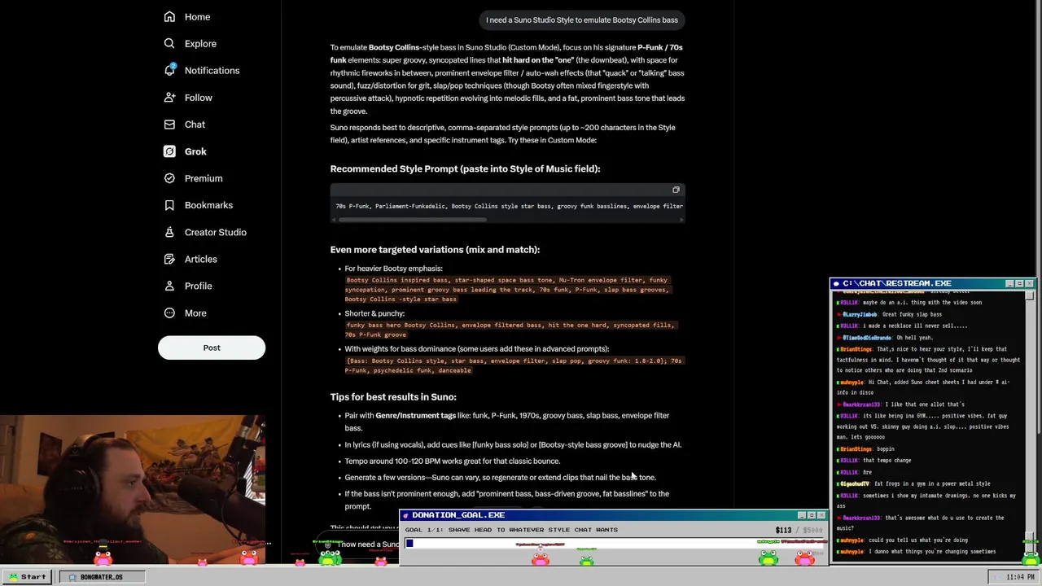Screen dimensions: 1042x586
Task: Click heading 'Recommended Style Prompt'
Action: [x=465, y=168]
